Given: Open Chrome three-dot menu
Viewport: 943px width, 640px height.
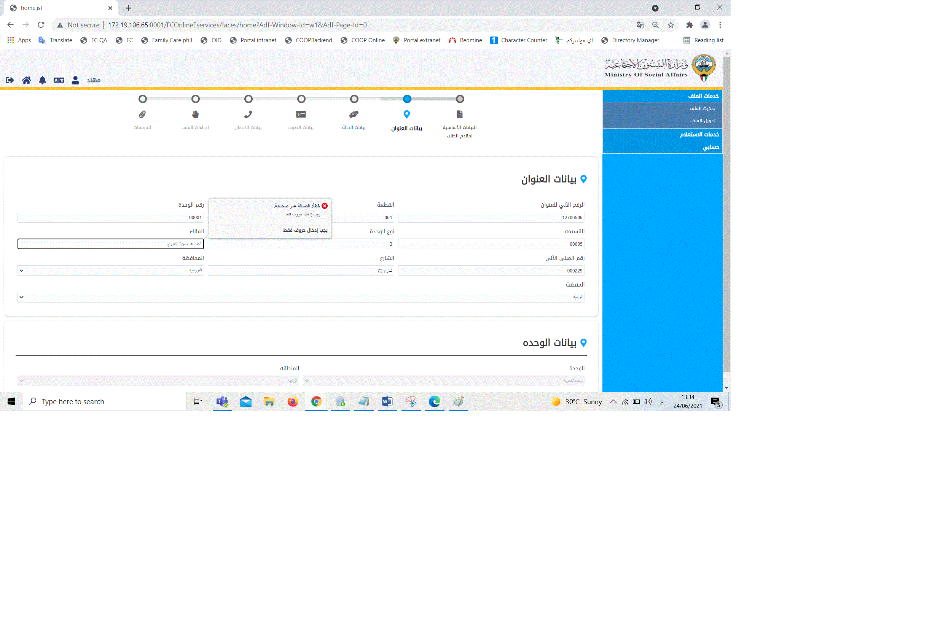Looking at the screenshot, I should coord(720,25).
